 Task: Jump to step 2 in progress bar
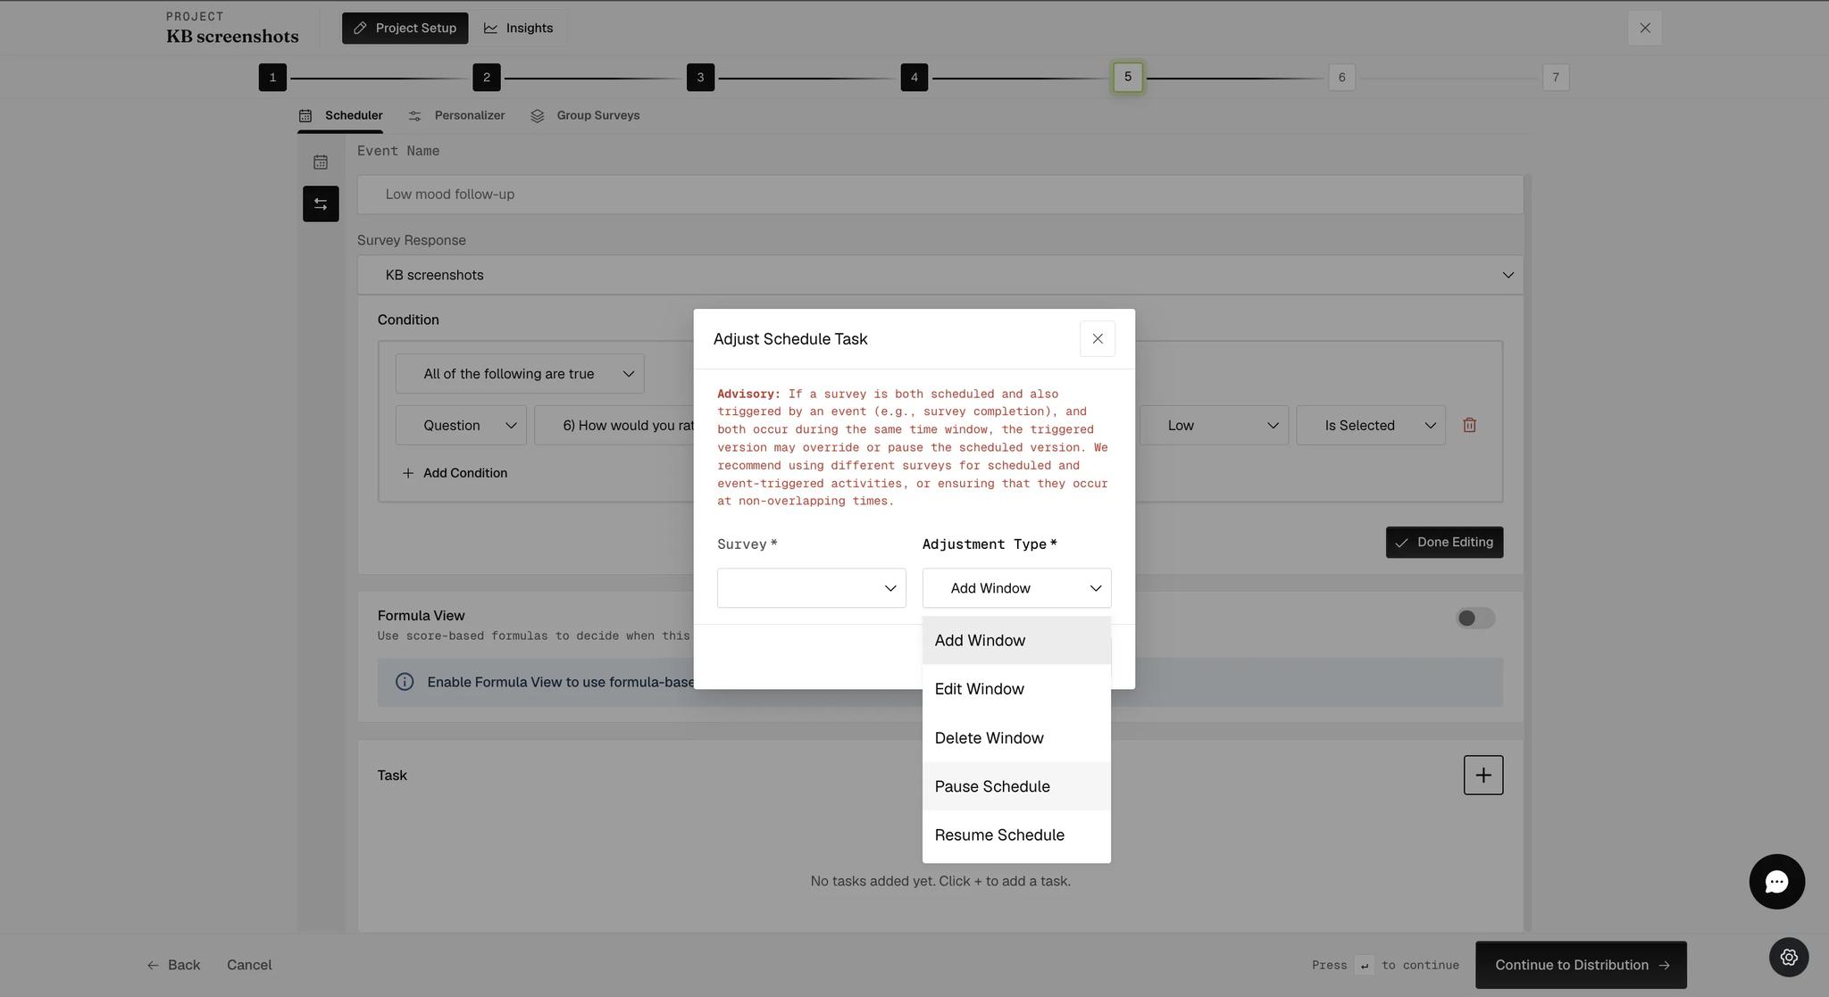point(486,77)
